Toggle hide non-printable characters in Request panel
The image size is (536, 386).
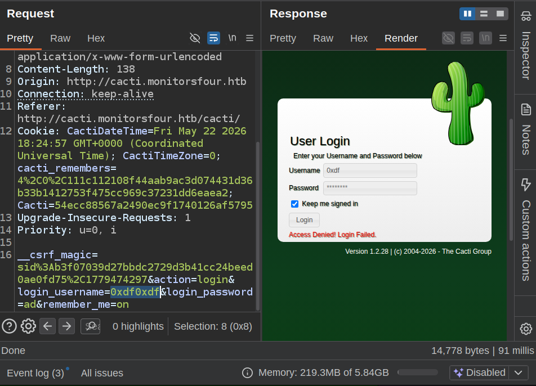pos(195,38)
